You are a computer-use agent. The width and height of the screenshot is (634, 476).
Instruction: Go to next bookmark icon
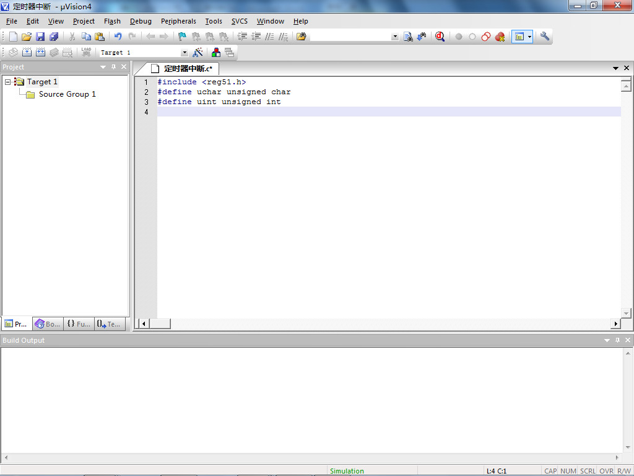click(x=210, y=37)
